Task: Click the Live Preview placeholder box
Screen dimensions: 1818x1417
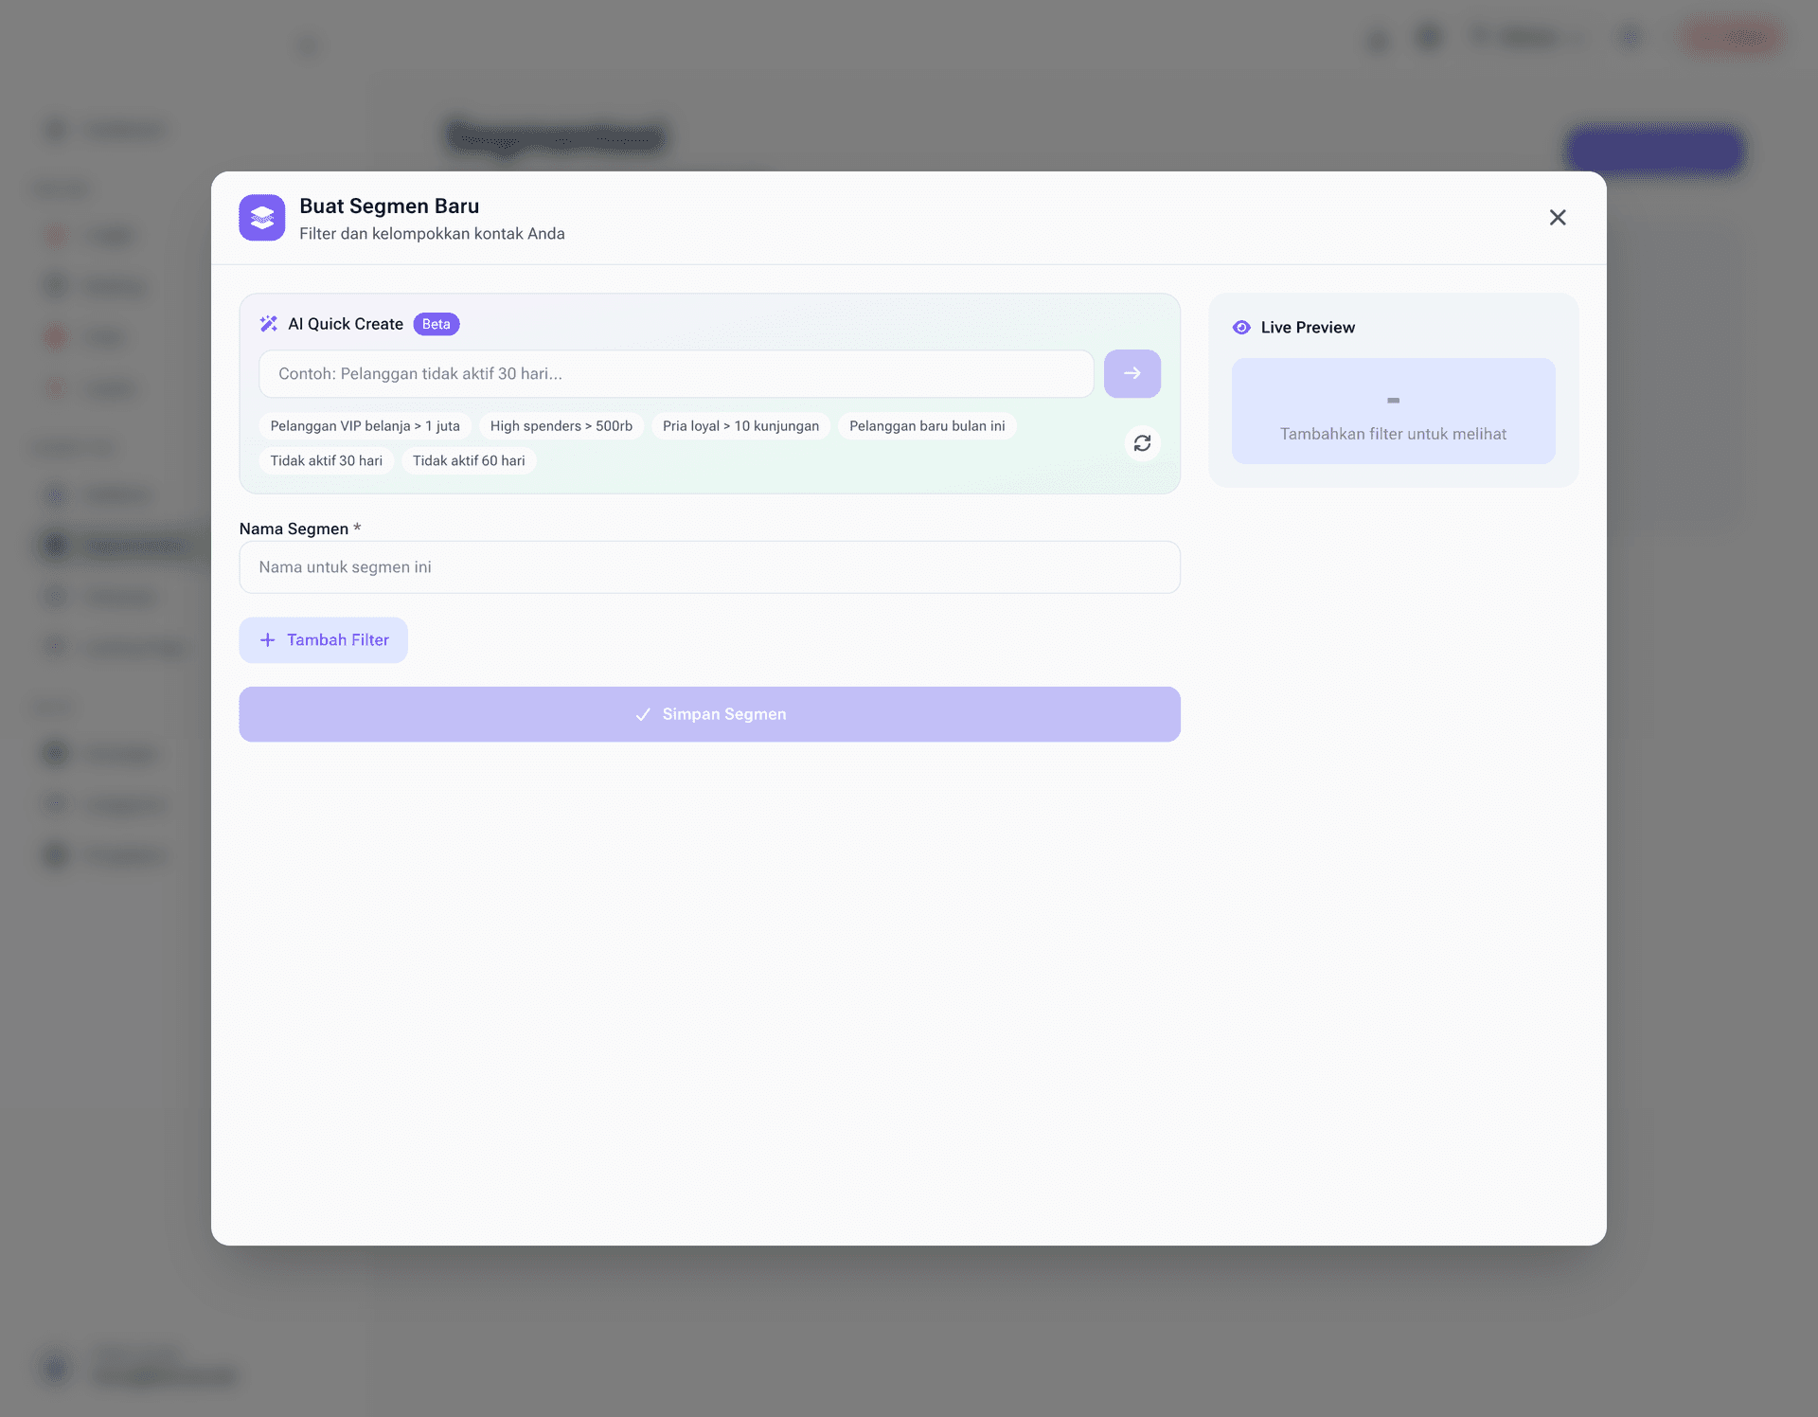Action: pyautogui.click(x=1393, y=411)
